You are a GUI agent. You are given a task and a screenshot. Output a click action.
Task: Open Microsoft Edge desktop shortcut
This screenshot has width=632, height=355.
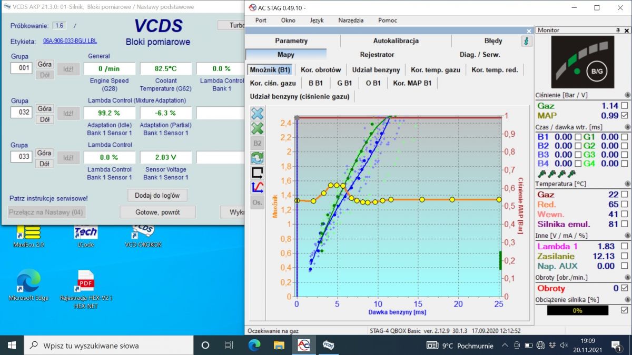click(28, 285)
